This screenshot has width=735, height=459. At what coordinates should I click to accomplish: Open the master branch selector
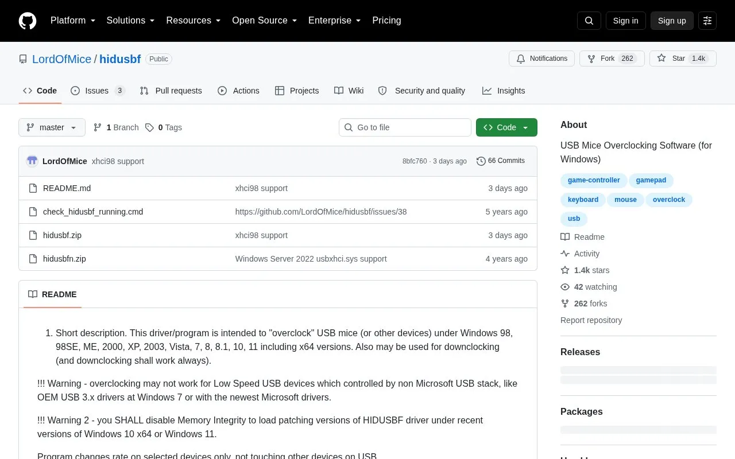[x=52, y=127]
